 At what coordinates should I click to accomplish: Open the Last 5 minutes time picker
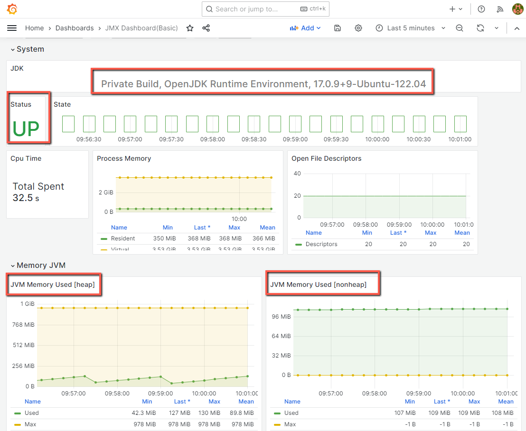411,28
